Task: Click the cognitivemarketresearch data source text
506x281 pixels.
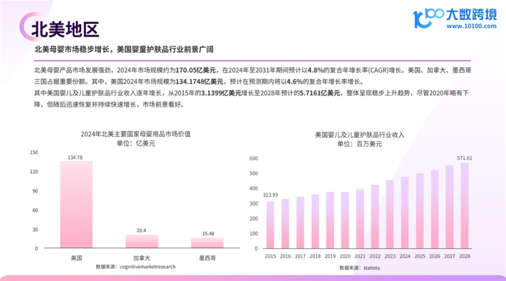Action: click(x=135, y=267)
